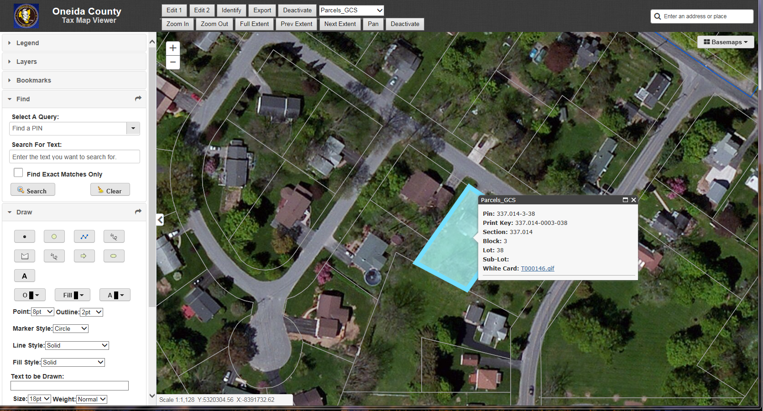Click the Search For Text input field
This screenshot has width=763, height=411.
74,156
